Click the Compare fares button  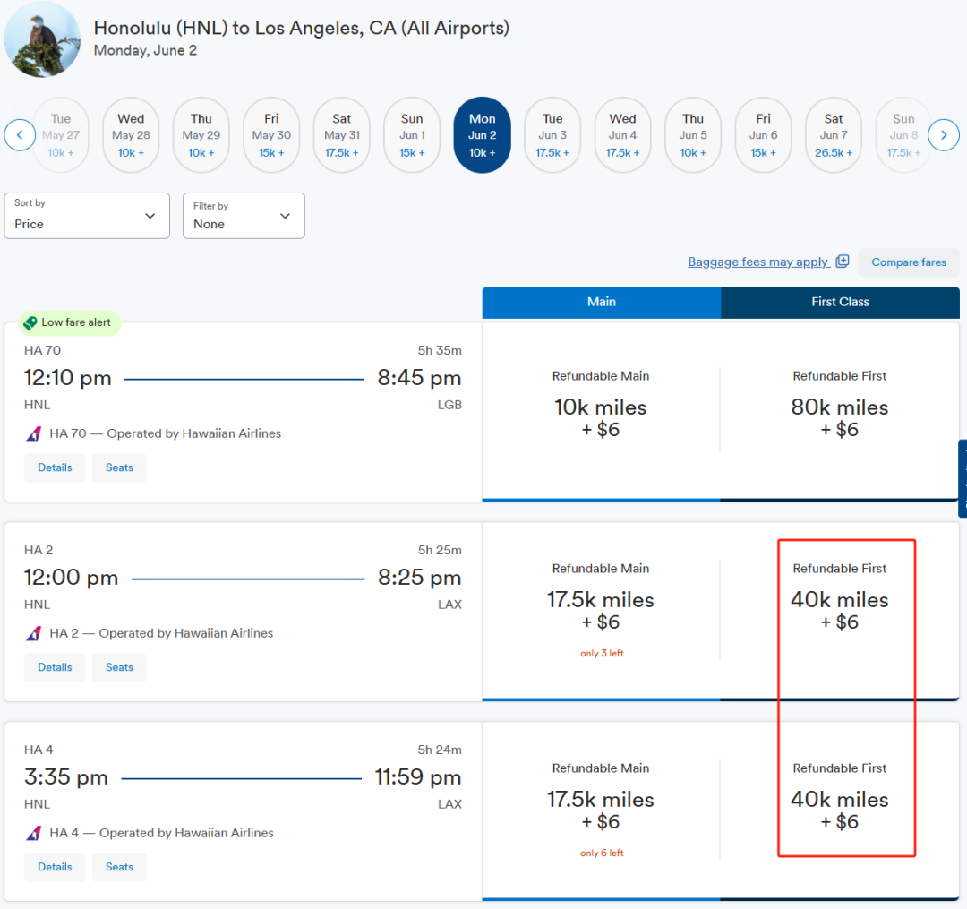908,262
